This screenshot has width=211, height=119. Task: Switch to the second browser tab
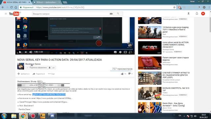47,2
